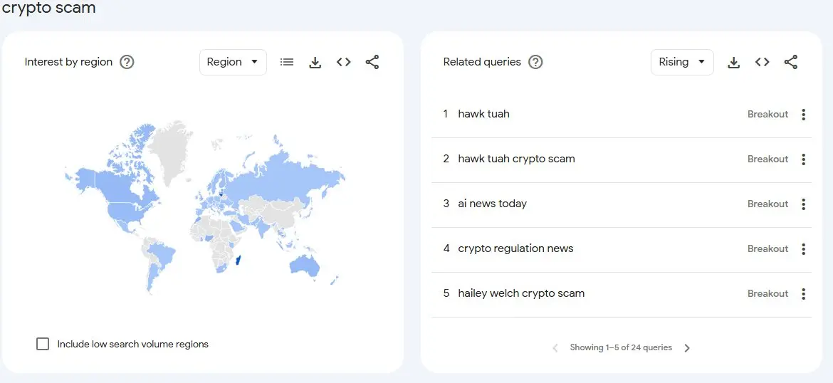Open help for Related queries
The height and width of the screenshot is (383, 833).
pos(535,62)
